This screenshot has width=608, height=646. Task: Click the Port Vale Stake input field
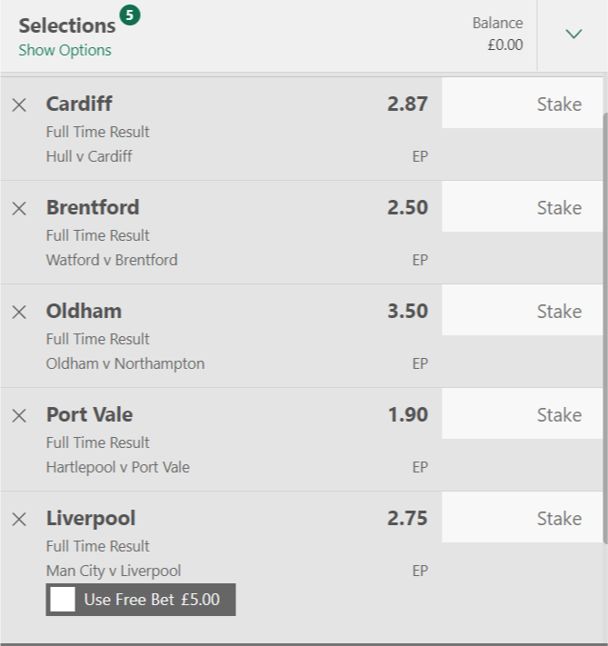click(523, 413)
